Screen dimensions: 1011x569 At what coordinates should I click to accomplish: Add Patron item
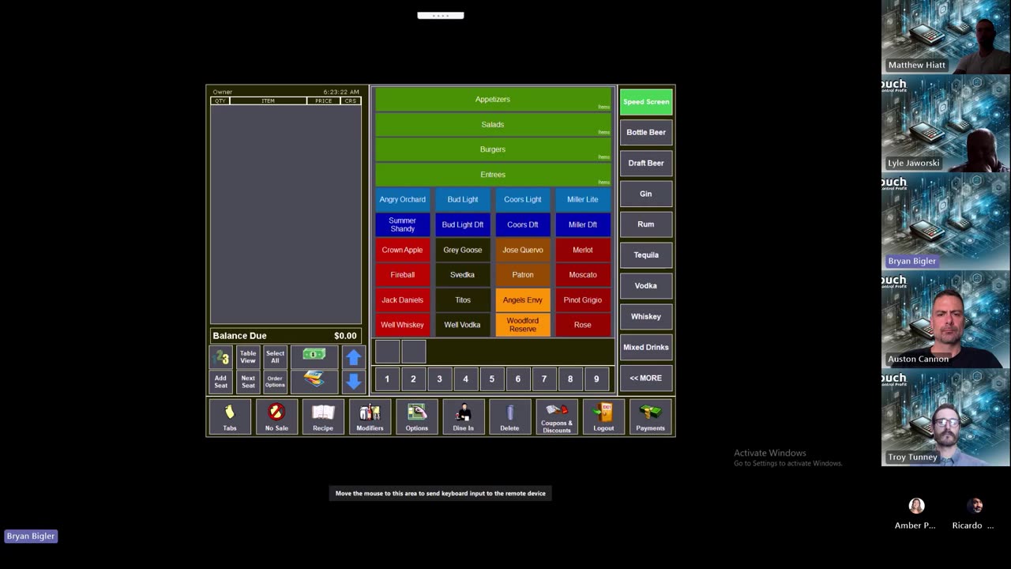pos(523,275)
